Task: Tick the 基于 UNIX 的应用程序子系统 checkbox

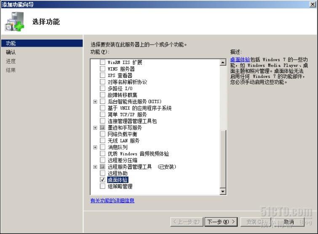Action: pyautogui.click(x=103, y=108)
